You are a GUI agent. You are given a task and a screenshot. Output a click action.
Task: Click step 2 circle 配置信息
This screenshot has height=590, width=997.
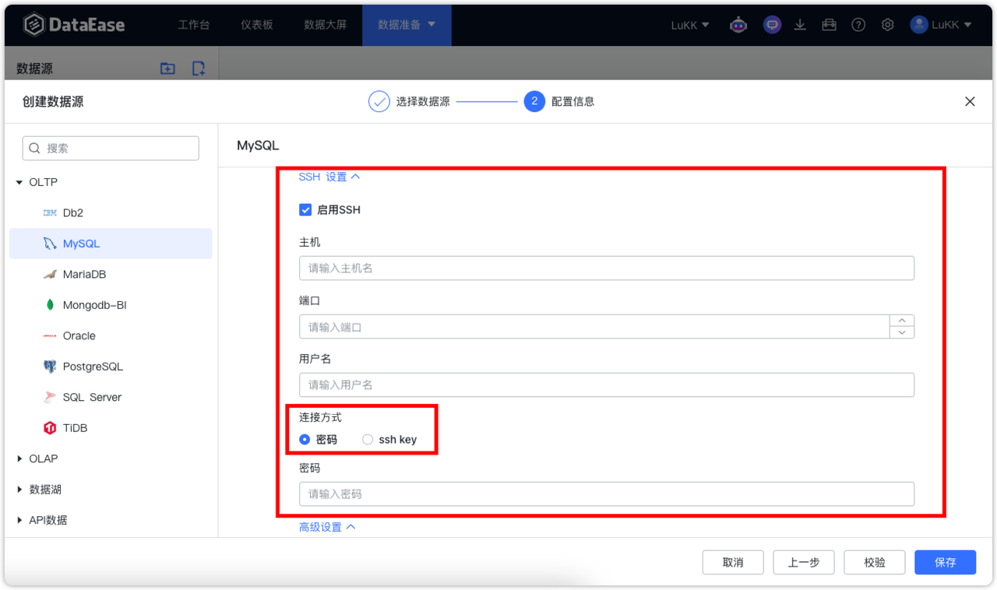coord(534,102)
